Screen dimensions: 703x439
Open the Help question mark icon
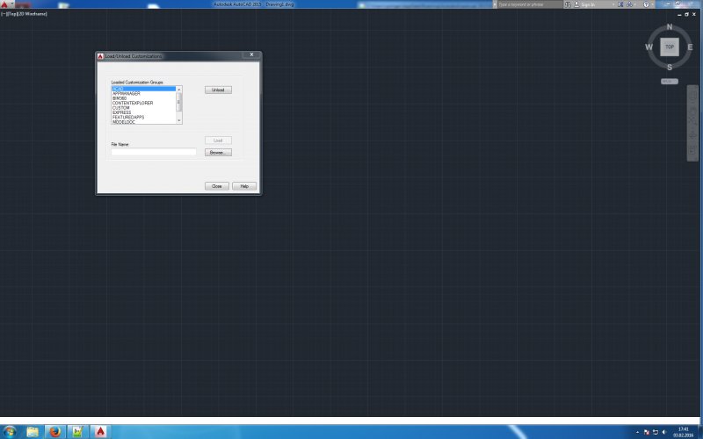tap(646, 4)
